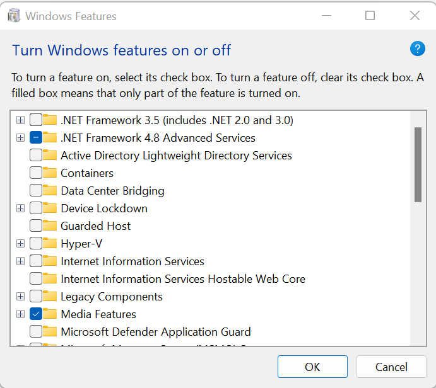The width and height of the screenshot is (436, 388).
Task: Maximize the Windows Features window
Action: point(370,16)
